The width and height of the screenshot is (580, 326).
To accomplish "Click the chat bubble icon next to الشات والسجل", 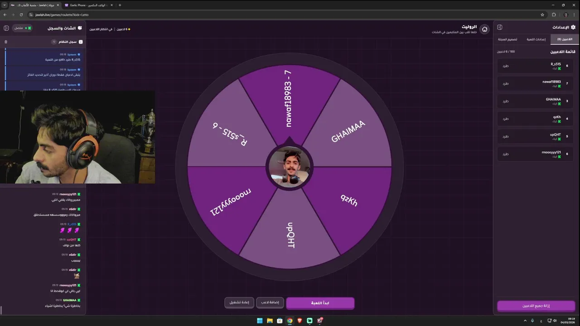I will click(x=80, y=28).
